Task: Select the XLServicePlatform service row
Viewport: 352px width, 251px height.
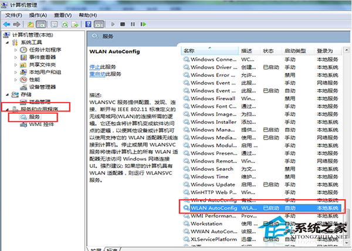Action: pos(262,239)
